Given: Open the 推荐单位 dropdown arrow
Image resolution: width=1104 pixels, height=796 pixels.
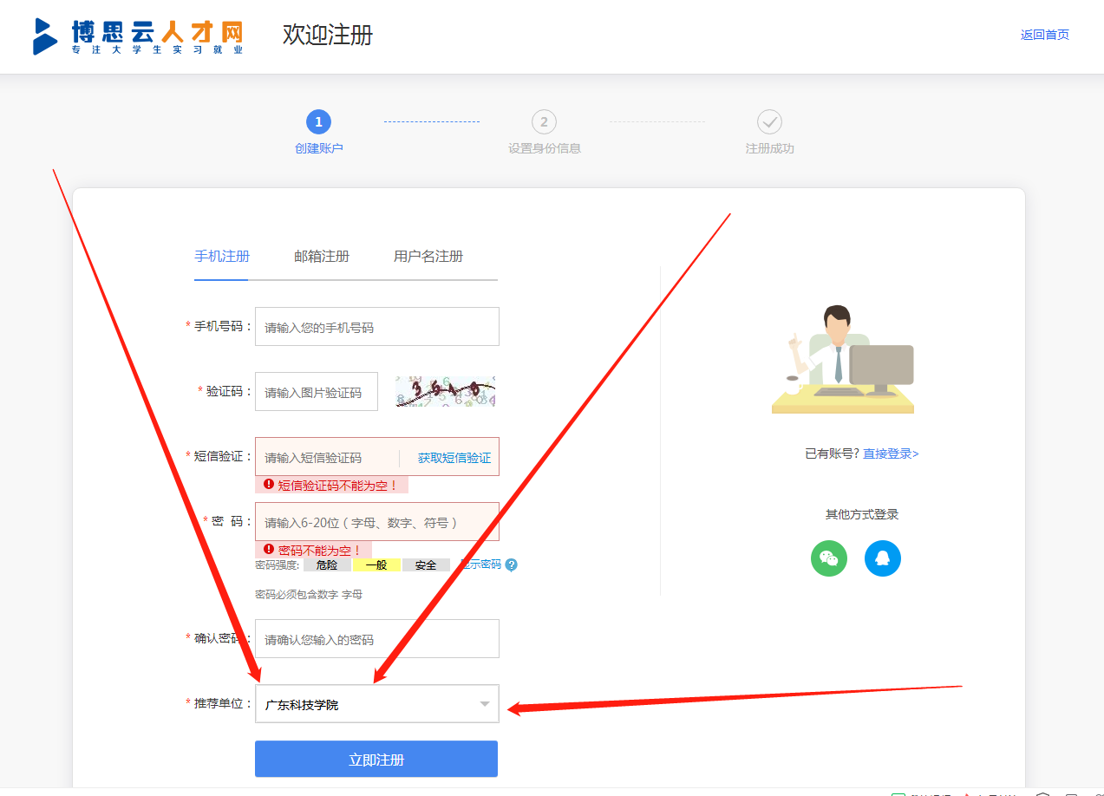Looking at the screenshot, I should coord(485,704).
